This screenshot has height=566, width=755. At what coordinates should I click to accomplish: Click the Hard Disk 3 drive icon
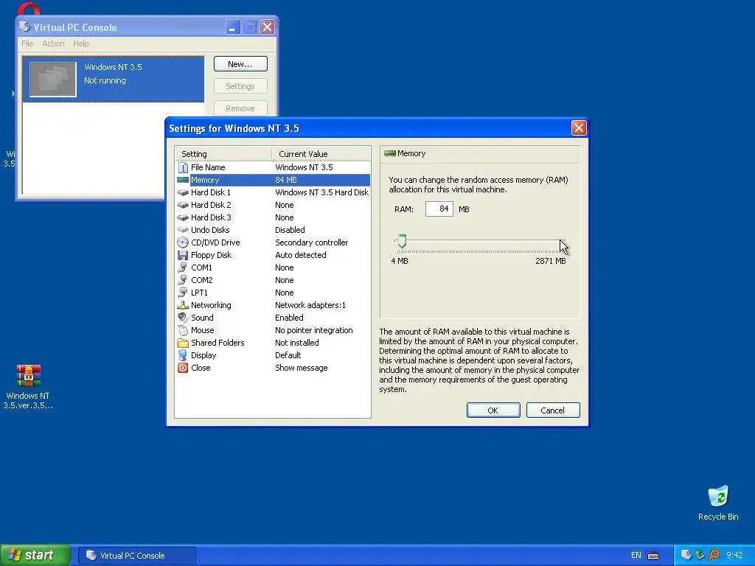click(183, 217)
